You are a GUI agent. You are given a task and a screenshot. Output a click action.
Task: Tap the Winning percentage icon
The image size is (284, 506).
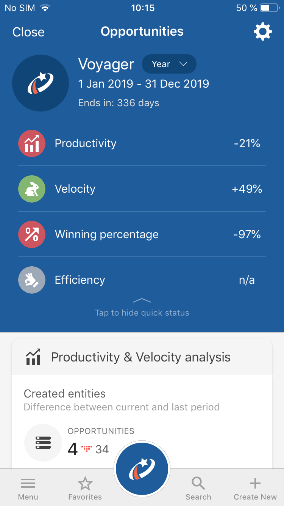tap(32, 234)
